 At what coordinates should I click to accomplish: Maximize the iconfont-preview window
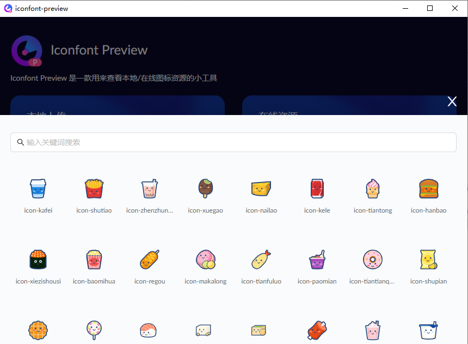(x=430, y=8)
